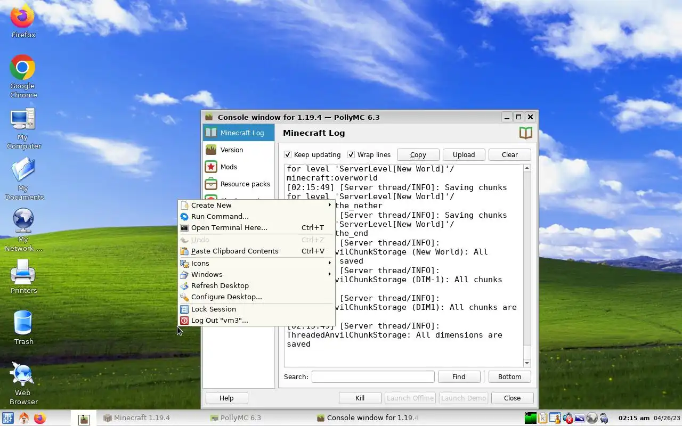
Task: Click the show desktop pager icon in taskbar
Action: pos(84,419)
